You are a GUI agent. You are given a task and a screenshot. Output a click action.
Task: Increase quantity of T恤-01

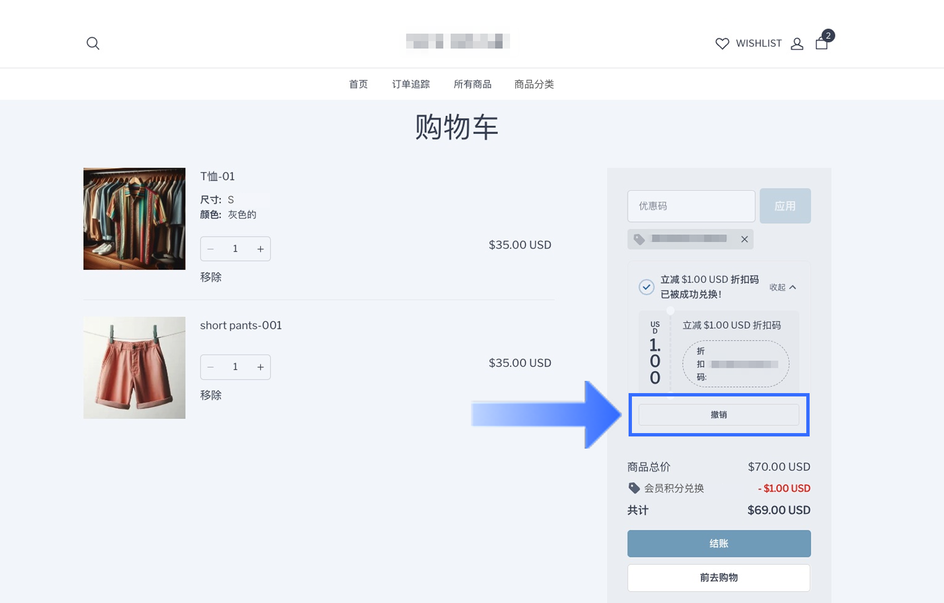[260, 249]
